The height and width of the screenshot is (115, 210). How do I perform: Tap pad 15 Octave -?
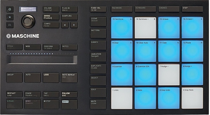click(169, 28)
